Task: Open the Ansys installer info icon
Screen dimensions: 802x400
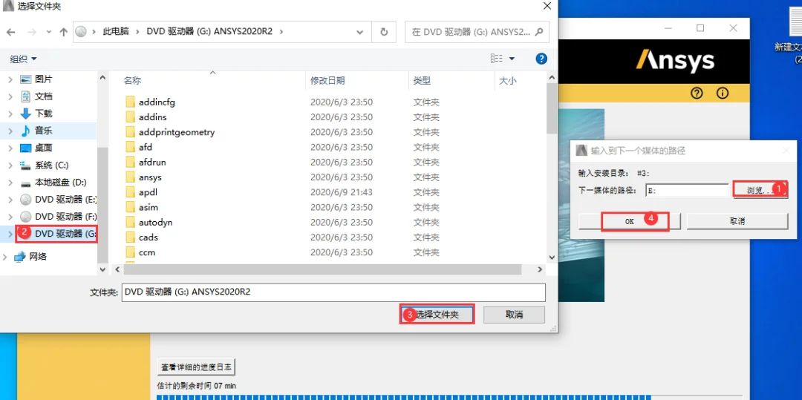Action: click(723, 93)
